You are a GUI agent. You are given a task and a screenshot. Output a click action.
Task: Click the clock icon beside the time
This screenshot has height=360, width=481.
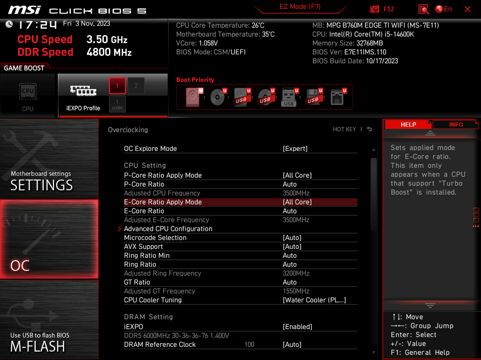pos(9,24)
